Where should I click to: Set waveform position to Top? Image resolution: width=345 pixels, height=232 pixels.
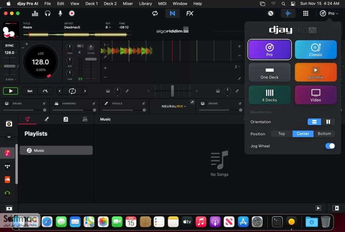281,134
